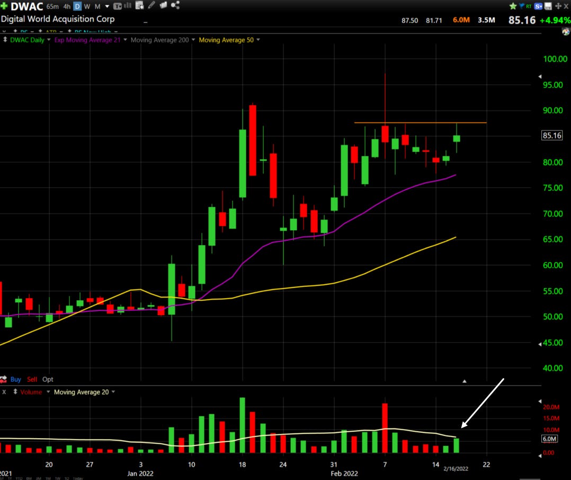The width and height of the screenshot is (571, 480).
Task: Click the 87.50 high price value
Action: tap(409, 21)
